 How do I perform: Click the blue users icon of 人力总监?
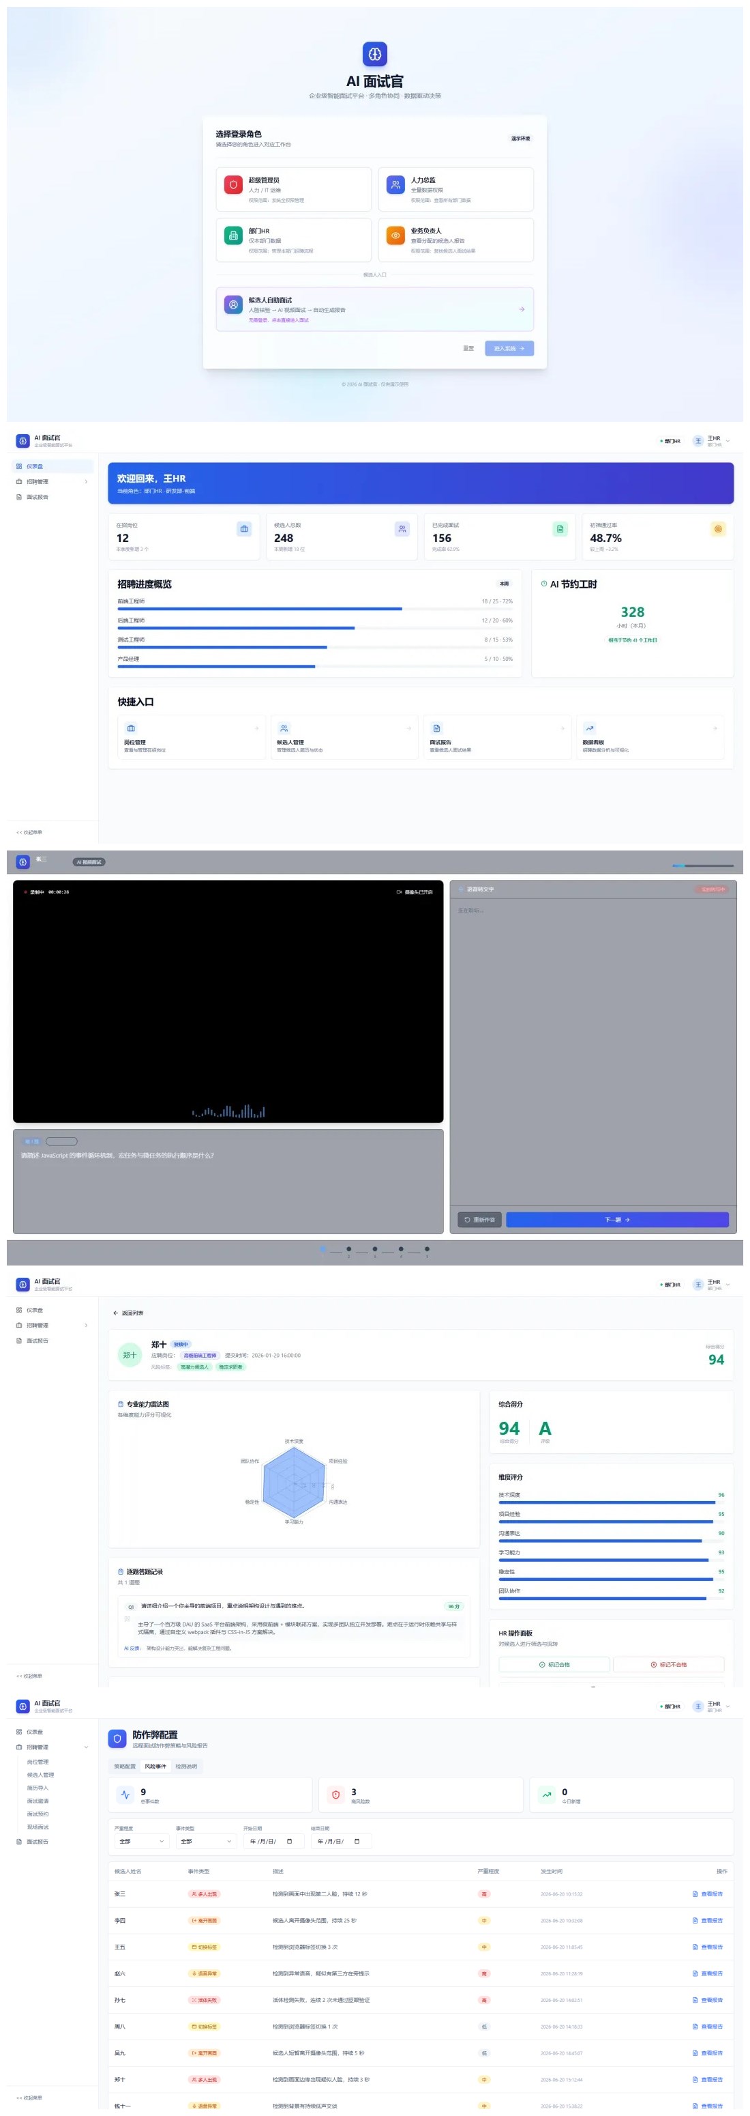[395, 185]
